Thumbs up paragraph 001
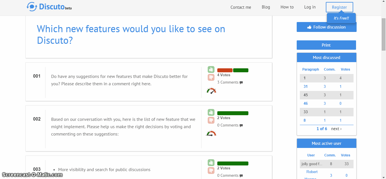Image resolution: width=386 pixels, height=179 pixels. point(211,69)
